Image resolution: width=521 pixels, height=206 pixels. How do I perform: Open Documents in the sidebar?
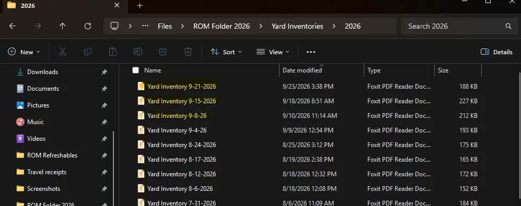pyautogui.click(x=43, y=89)
